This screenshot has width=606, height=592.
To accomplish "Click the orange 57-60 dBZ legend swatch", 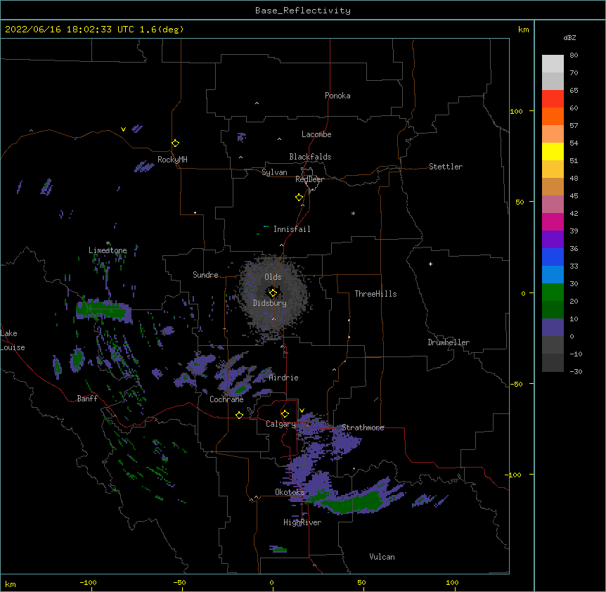I will (553, 116).
